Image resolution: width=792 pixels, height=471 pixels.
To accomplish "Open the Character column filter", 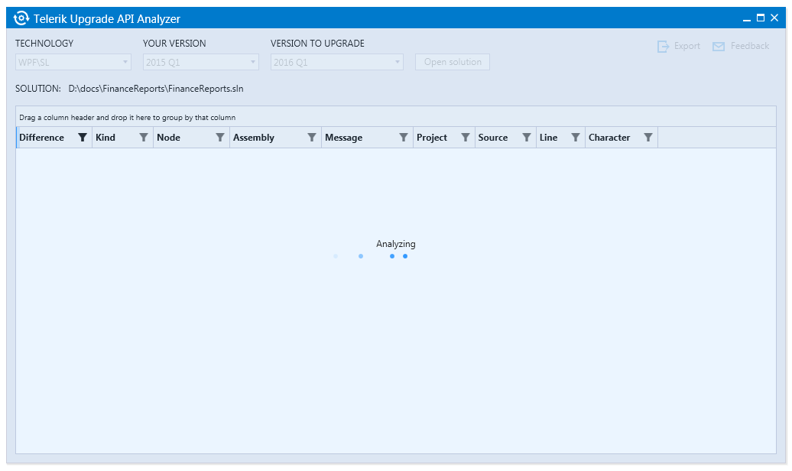I will (x=648, y=138).
